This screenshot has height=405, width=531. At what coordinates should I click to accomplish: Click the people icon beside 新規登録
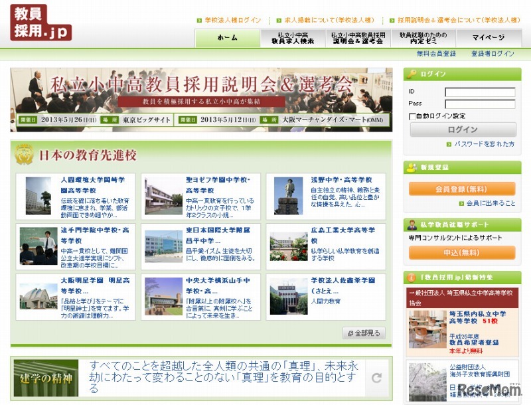pos(412,167)
